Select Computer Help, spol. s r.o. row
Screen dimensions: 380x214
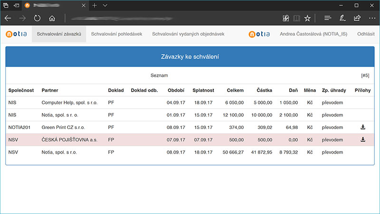click(x=190, y=102)
